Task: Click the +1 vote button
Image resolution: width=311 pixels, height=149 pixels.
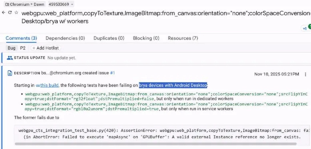Action: click(305, 29)
